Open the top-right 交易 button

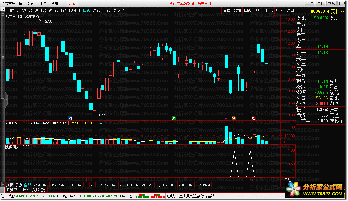[x=331, y=4]
